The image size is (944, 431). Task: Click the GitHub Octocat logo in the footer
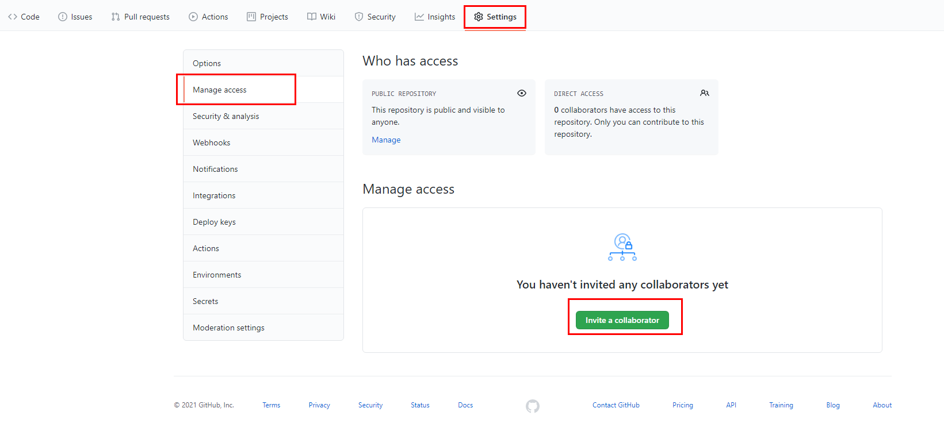pyautogui.click(x=533, y=406)
